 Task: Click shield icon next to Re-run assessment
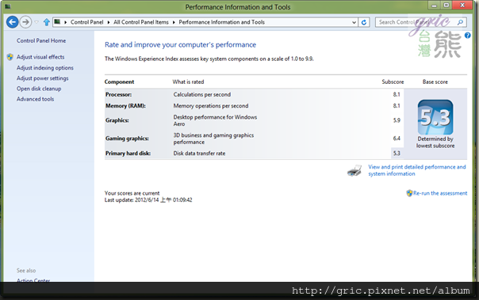(409, 193)
